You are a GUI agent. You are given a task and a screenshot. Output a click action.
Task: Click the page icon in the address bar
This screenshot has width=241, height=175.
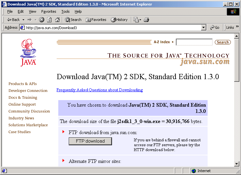[23, 27]
